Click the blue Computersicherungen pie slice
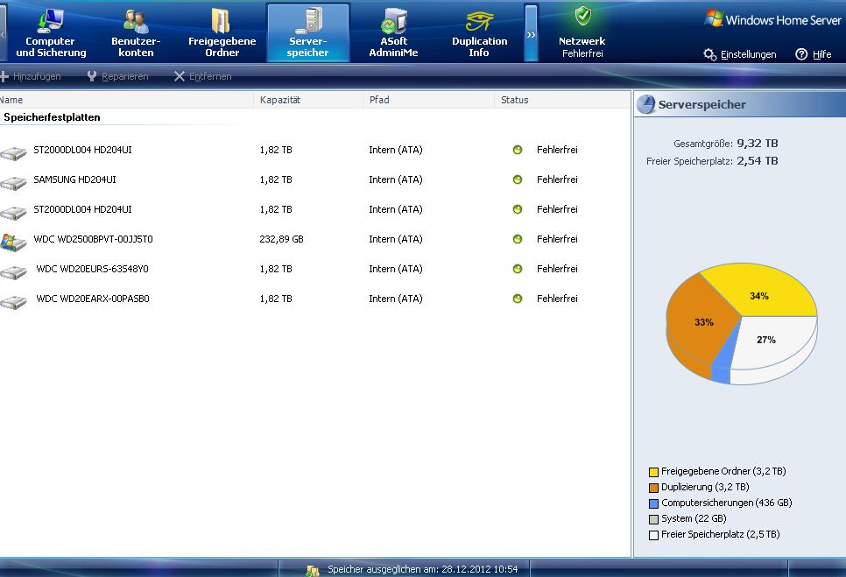Screen dimensions: 846x577 (723, 367)
